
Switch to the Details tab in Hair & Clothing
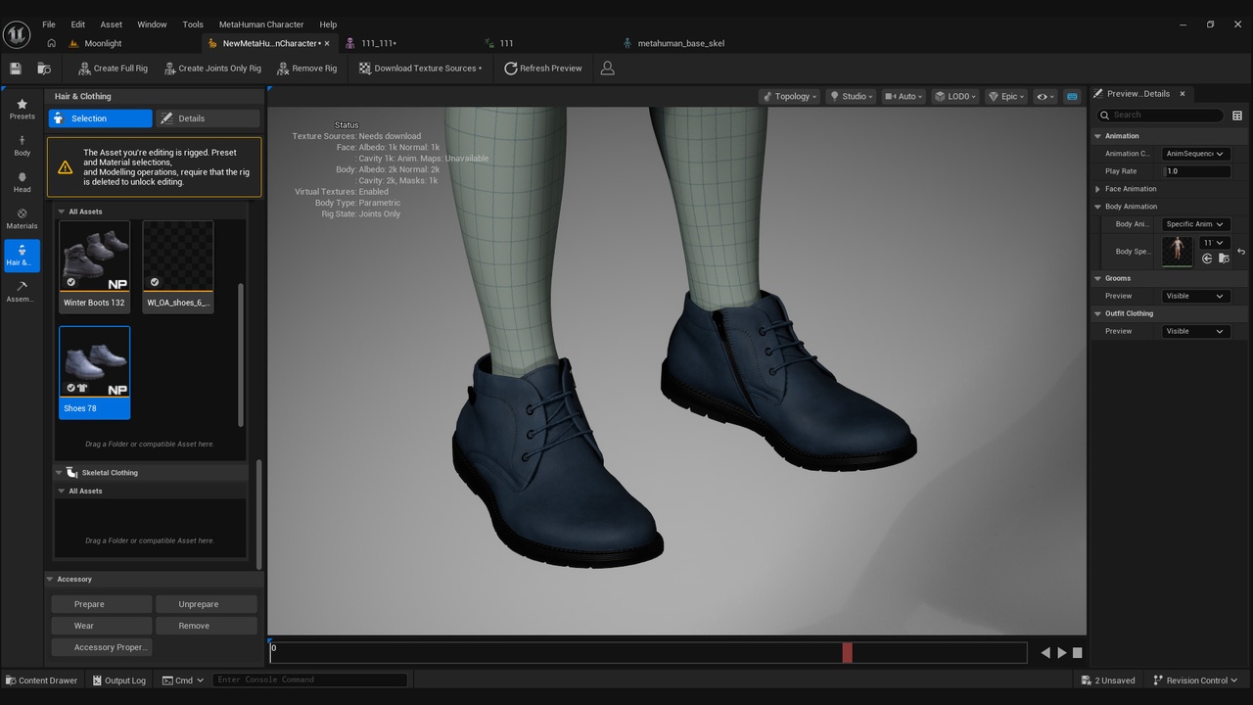(208, 118)
